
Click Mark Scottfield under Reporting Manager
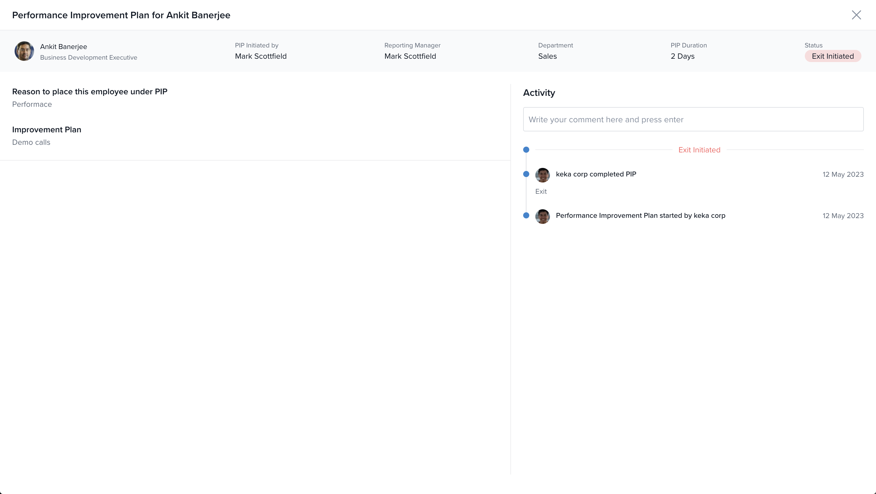[410, 56]
